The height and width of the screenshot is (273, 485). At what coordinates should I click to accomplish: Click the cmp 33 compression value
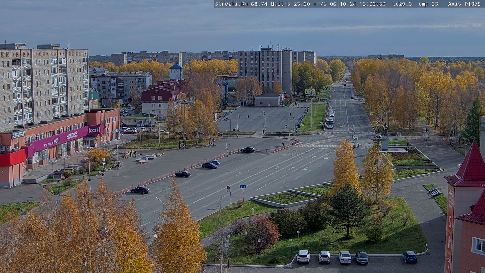428,4
